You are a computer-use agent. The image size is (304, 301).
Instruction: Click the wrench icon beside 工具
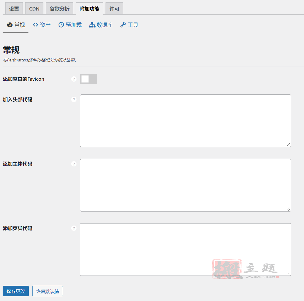[123, 25]
